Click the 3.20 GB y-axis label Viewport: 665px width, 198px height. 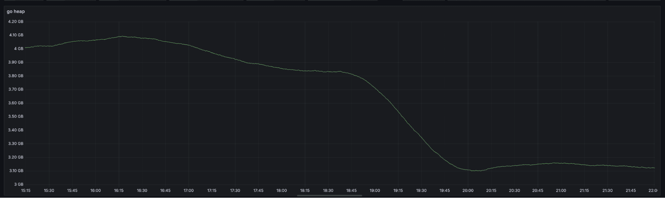tap(16, 157)
